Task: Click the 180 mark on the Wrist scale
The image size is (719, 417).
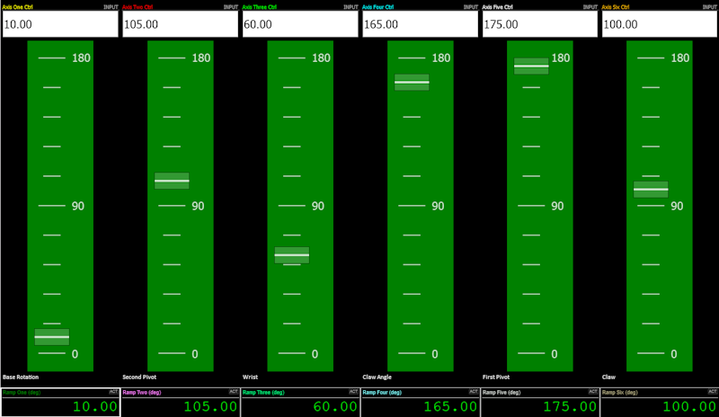Action: (321, 58)
